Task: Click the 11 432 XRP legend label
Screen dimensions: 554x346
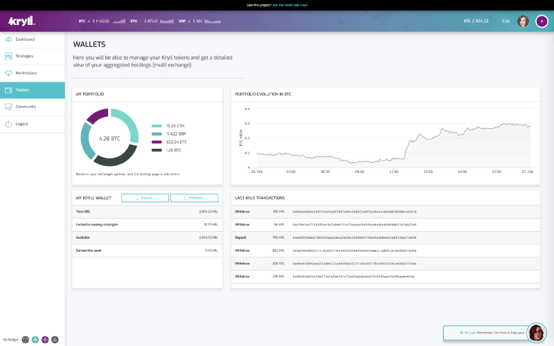Action: [x=176, y=134]
